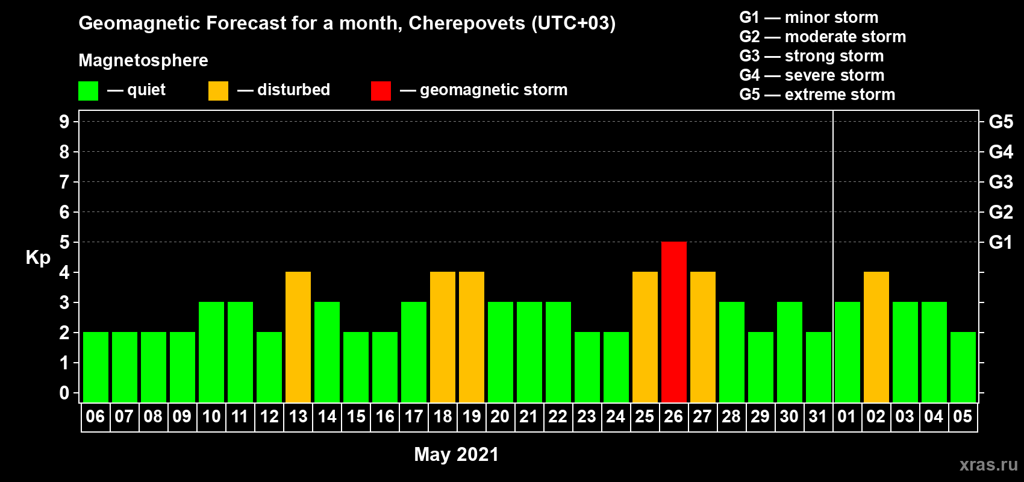Click the orange bar for May 27

(703, 337)
